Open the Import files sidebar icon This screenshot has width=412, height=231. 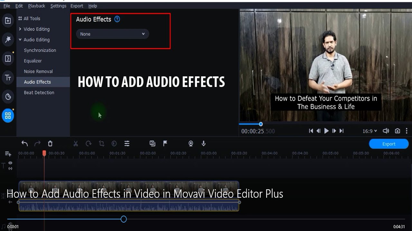point(8,21)
